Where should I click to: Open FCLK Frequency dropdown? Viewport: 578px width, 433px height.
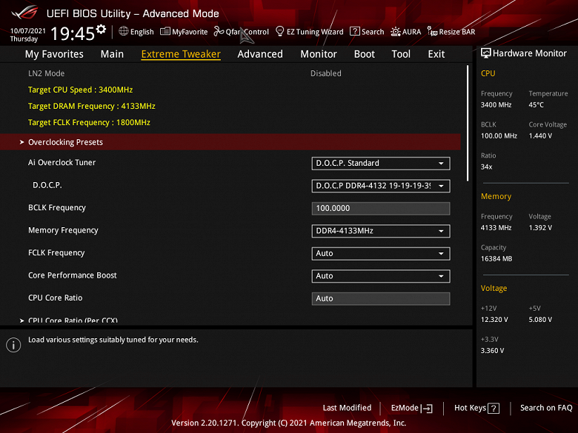(381, 254)
